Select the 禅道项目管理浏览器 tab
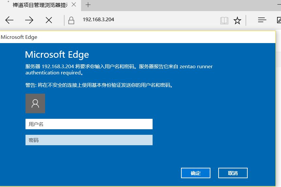The height and width of the screenshot is (187, 281). [x=39, y=5]
